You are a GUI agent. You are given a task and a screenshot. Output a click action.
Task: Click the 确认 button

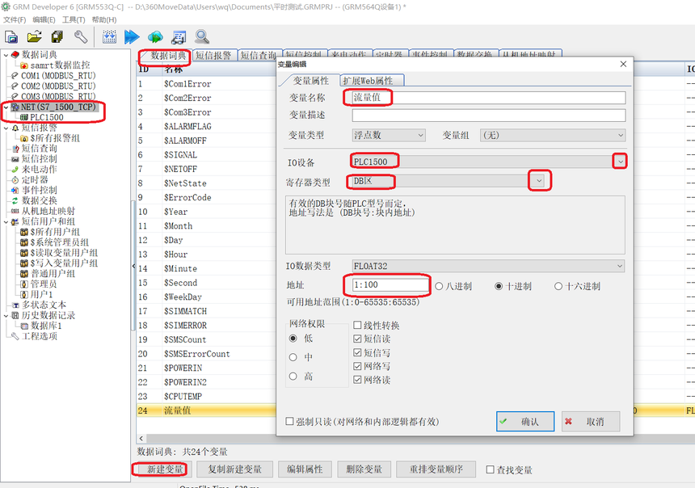(x=525, y=421)
